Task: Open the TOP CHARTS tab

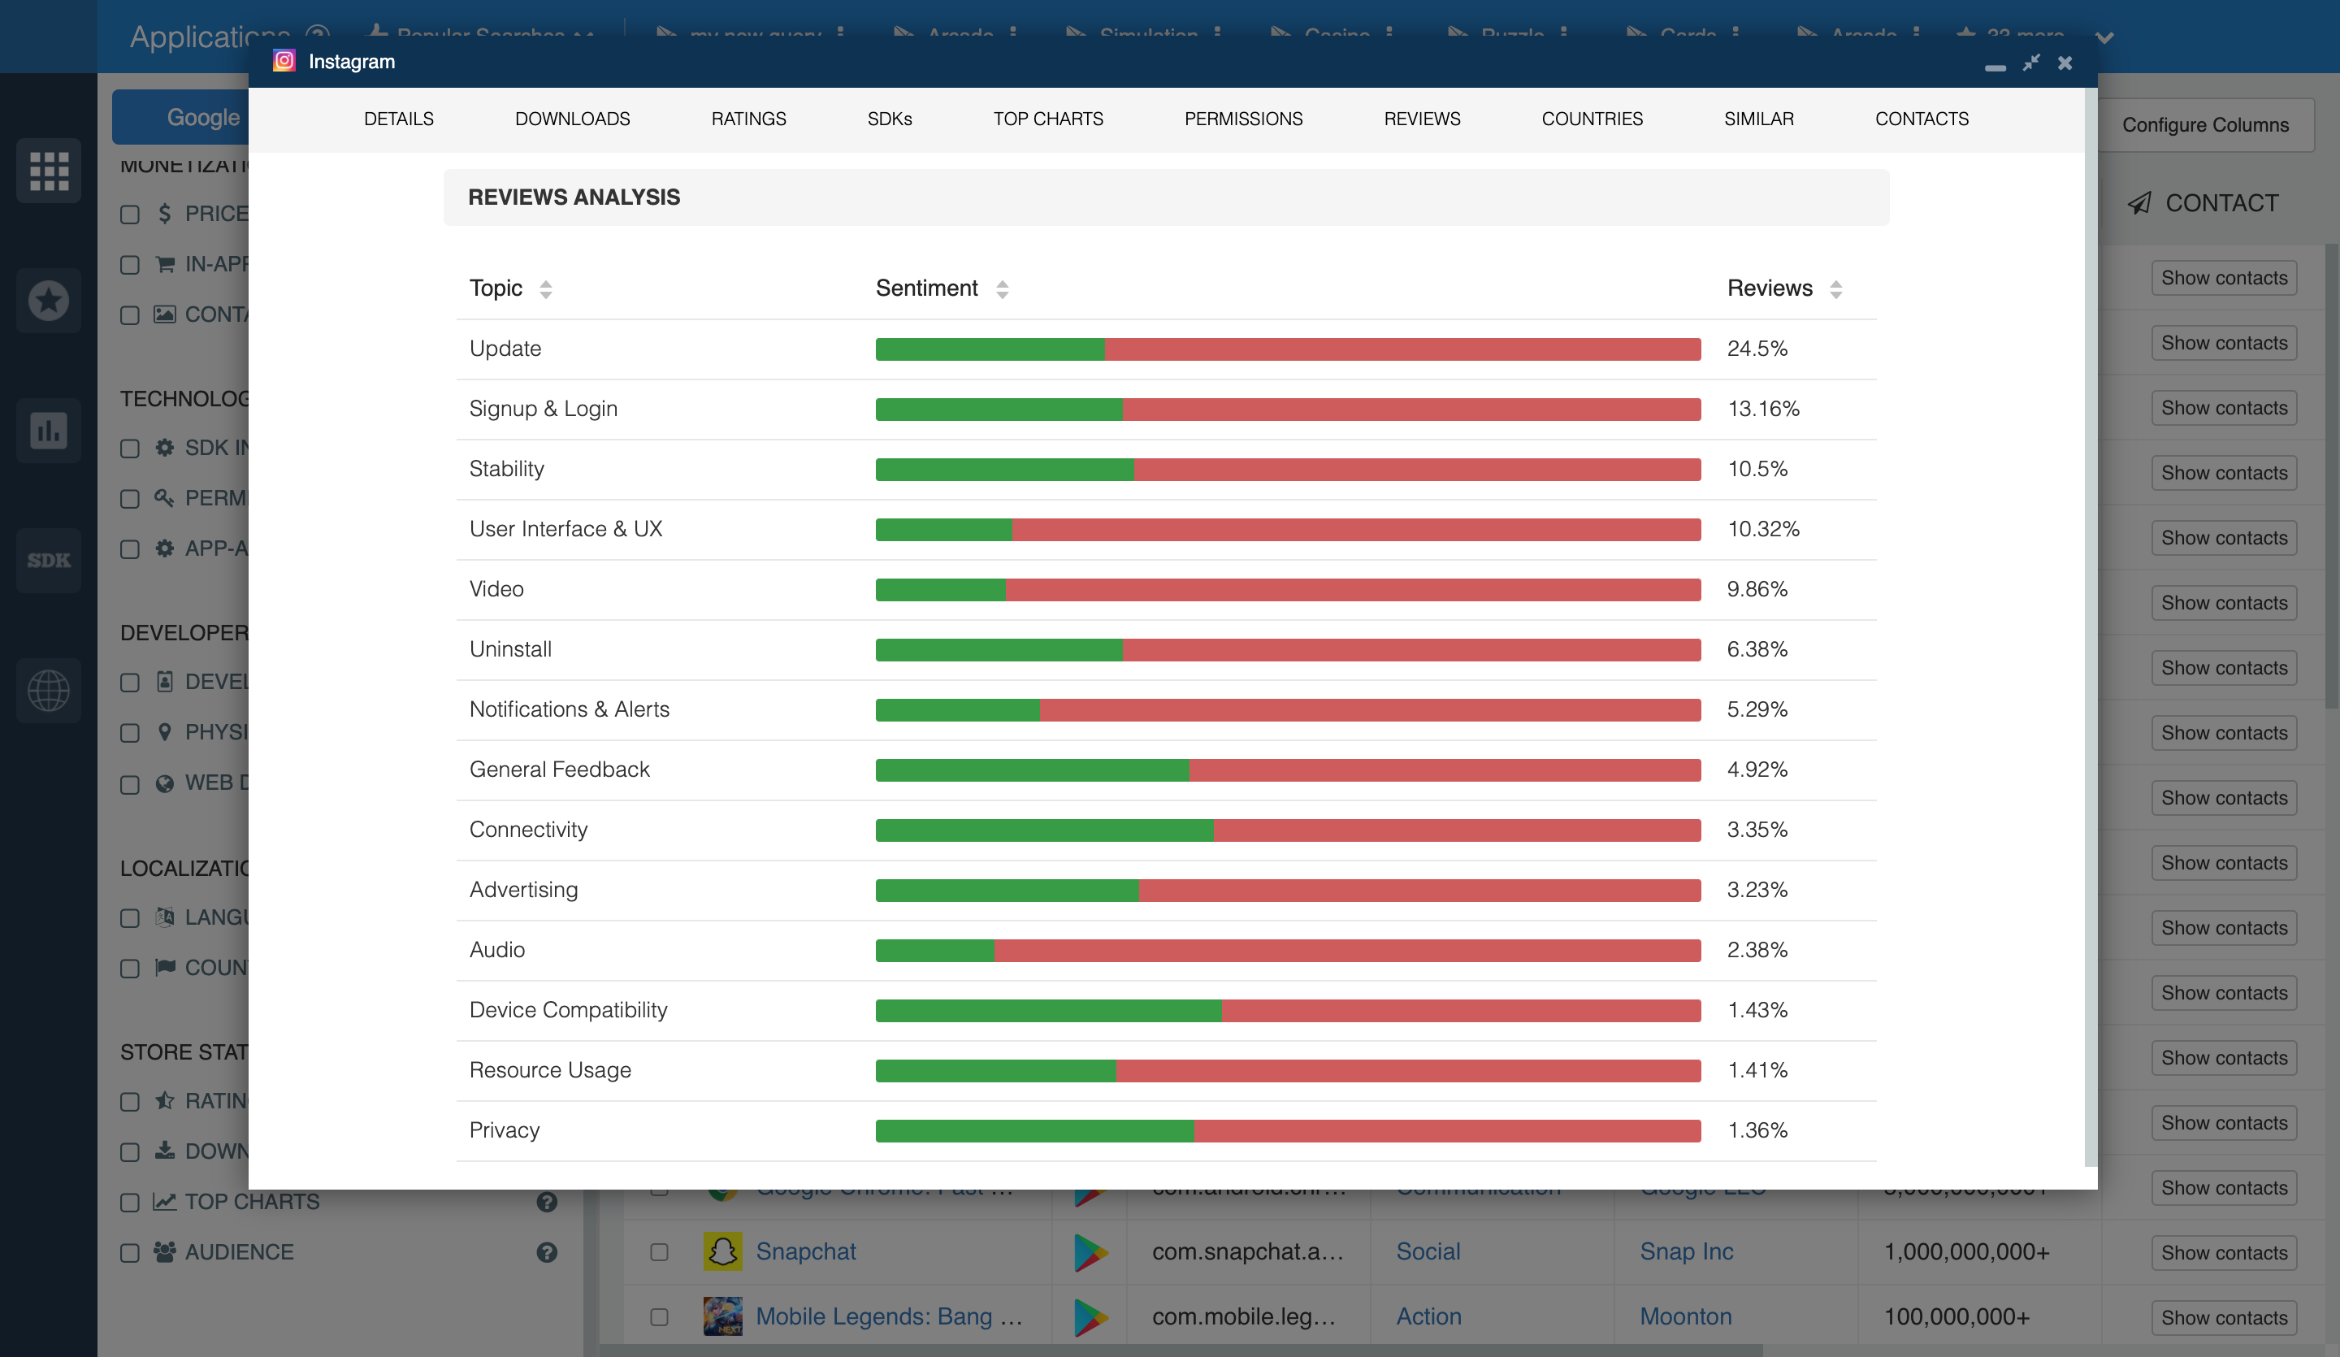Action: [1047, 119]
